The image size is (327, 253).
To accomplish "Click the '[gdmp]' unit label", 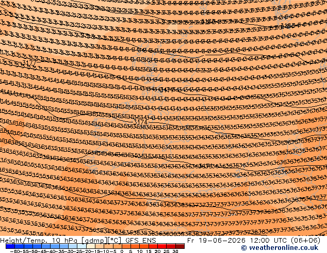I will click(x=94, y=241).
